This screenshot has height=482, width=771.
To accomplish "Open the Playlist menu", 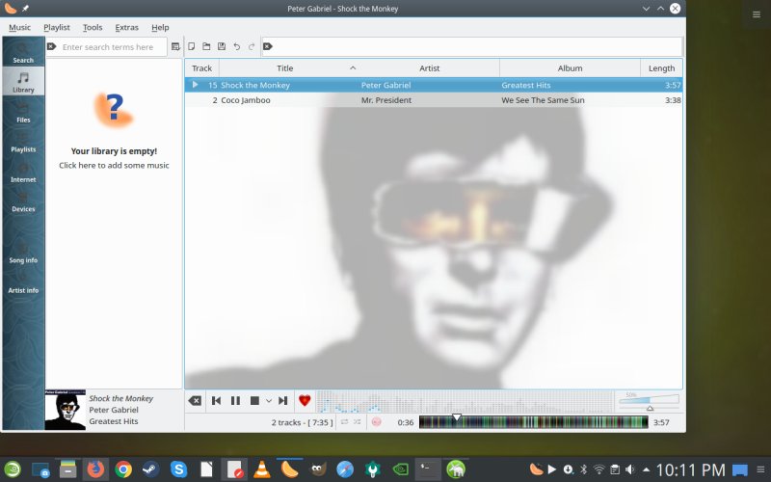I will [x=57, y=28].
